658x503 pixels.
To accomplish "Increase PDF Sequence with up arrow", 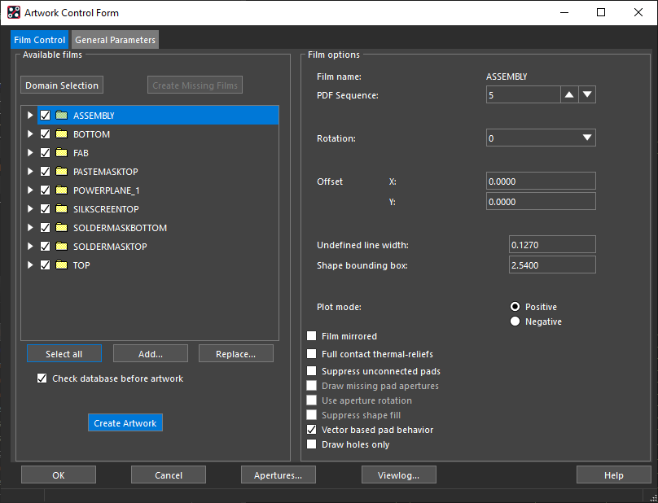I will pos(569,94).
